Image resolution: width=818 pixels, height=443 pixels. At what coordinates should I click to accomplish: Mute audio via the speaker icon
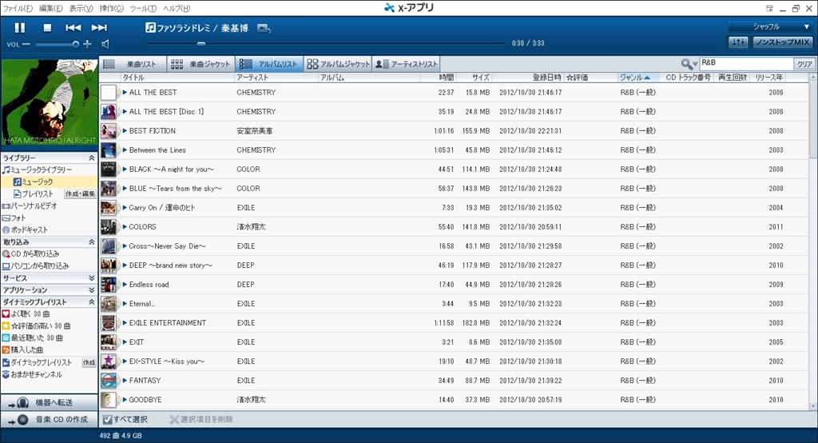(x=105, y=45)
